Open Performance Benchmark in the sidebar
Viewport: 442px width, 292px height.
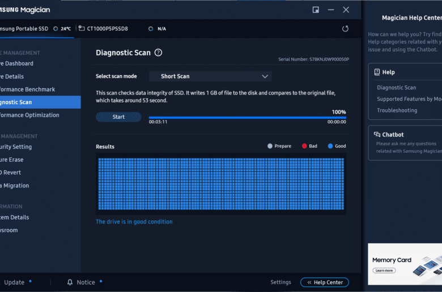[27, 89]
